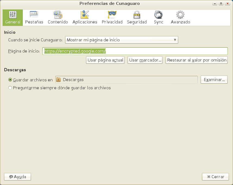The image size is (233, 185).
Task: Maximize the Preferencias de Cunaguaro window
Action: click(x=221, y=4)
